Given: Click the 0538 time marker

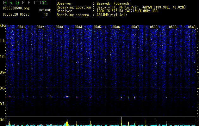Looking at the screenshot, I should [x=154, y=27].
